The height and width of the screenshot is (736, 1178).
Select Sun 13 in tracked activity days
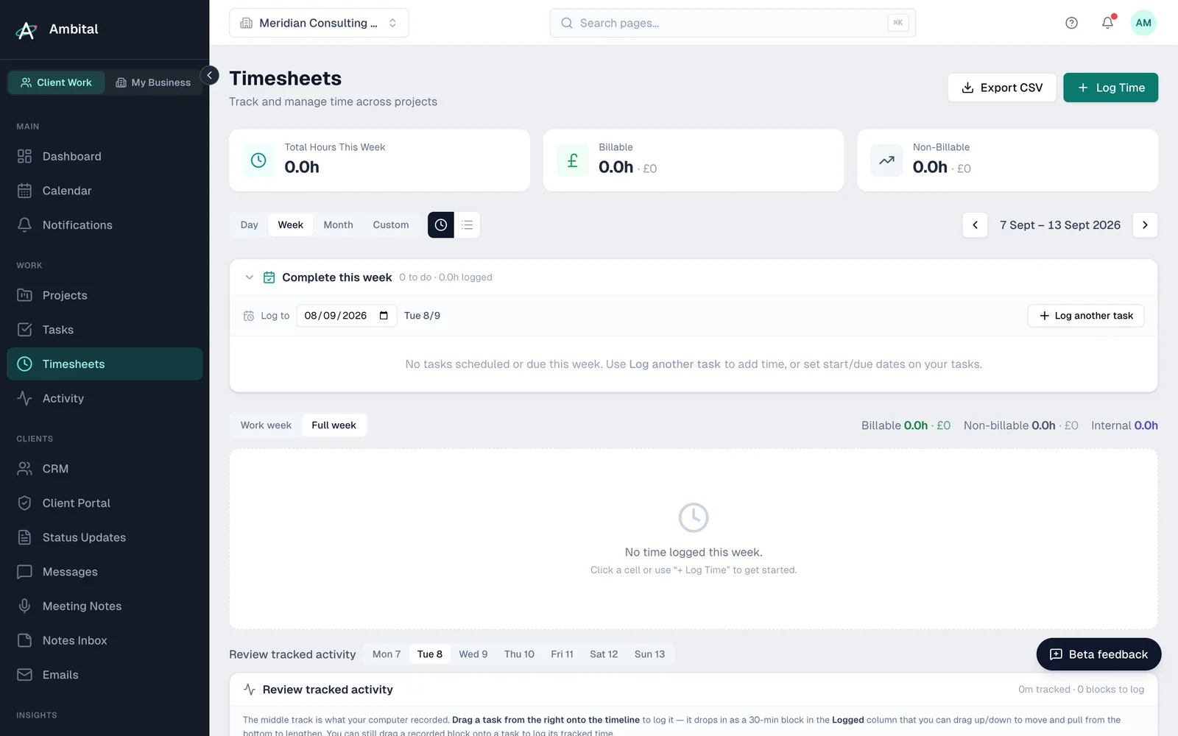649,654
